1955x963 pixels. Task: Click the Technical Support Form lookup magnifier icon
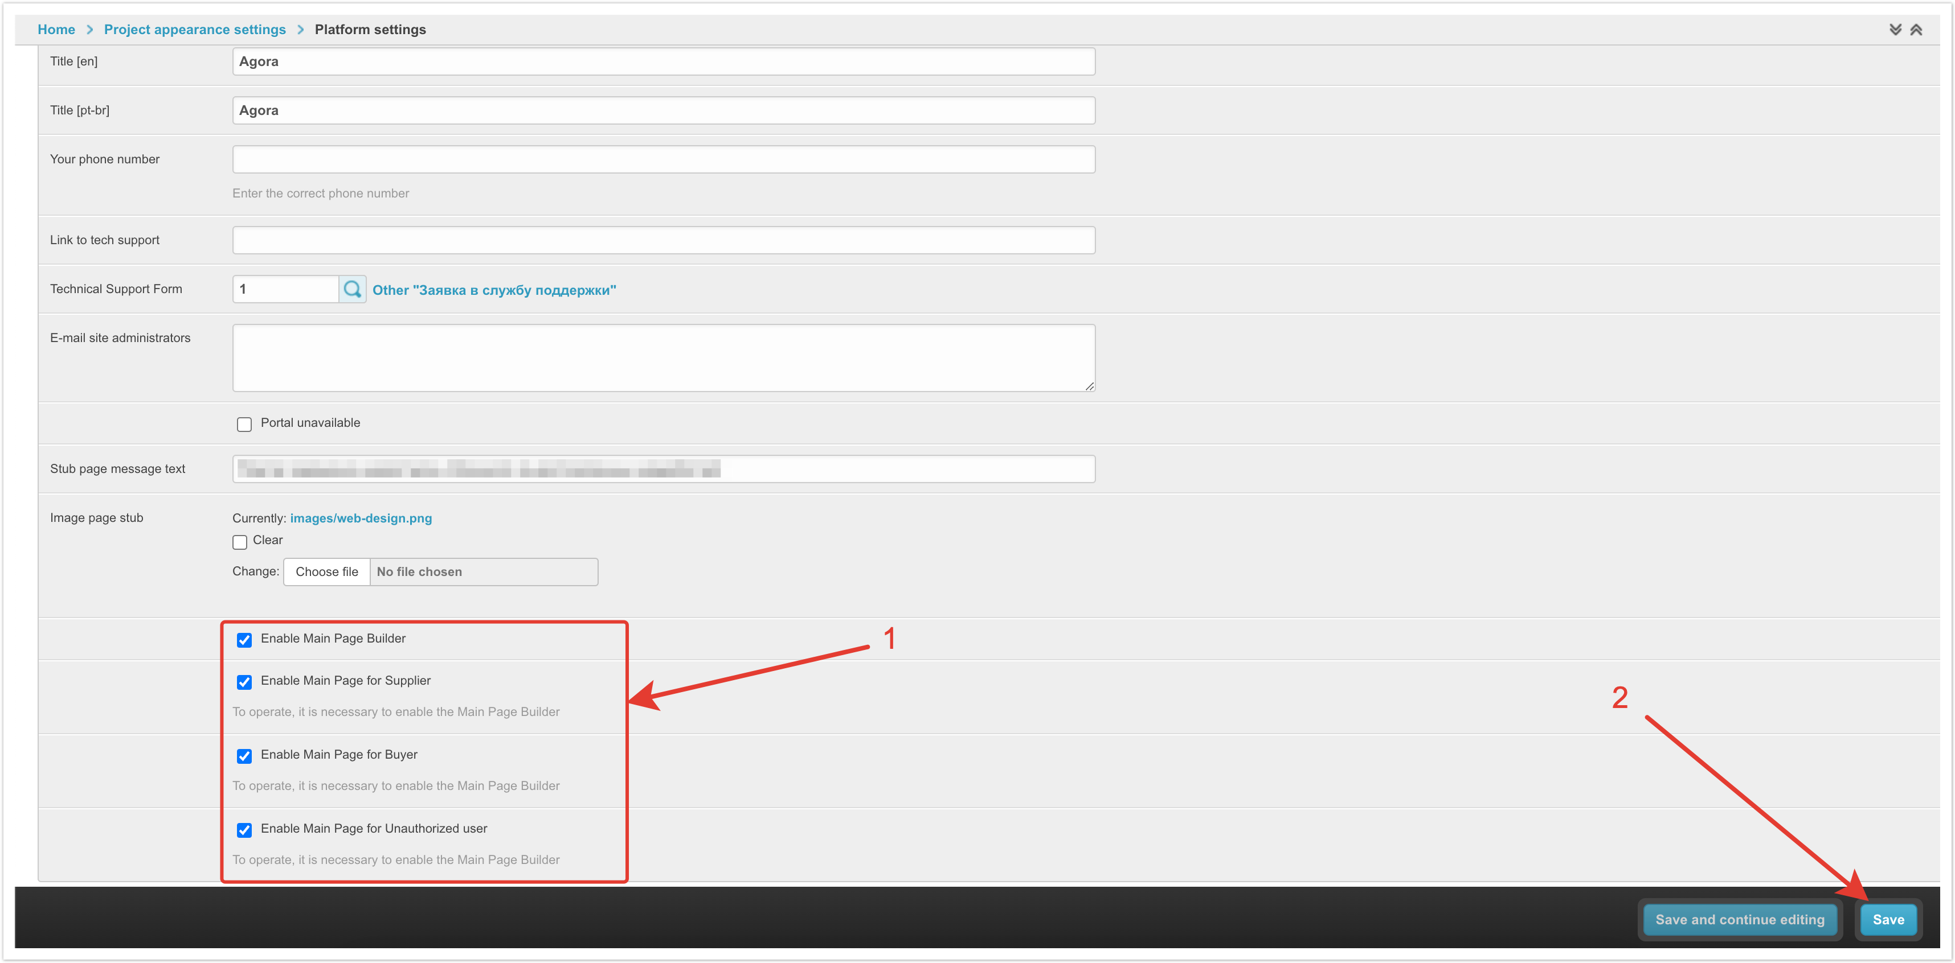click(352, 289)
